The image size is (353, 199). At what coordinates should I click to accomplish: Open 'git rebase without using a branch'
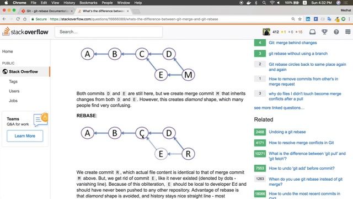click(298, 54)
